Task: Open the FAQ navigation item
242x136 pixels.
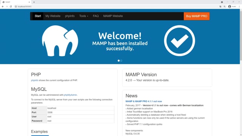Action: (x=96, y=16)
